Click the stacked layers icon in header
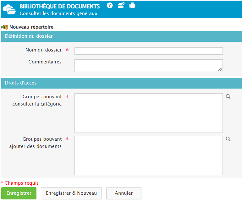Viewport: 242px width, 201px height. click(121, 5)
